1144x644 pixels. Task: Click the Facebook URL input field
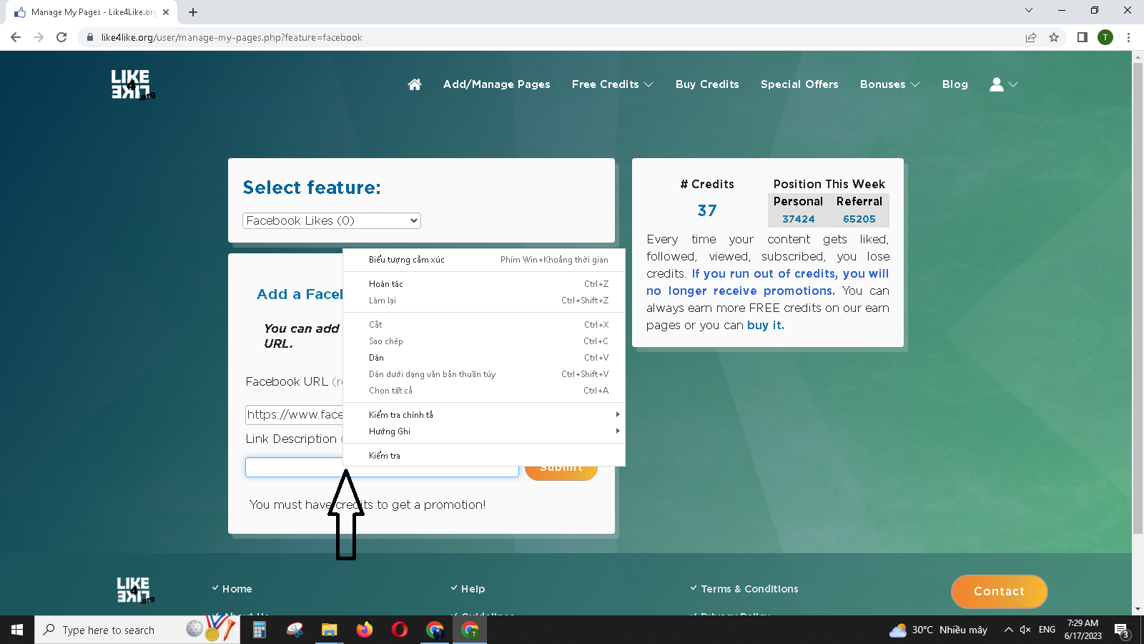tap(295, 414)
